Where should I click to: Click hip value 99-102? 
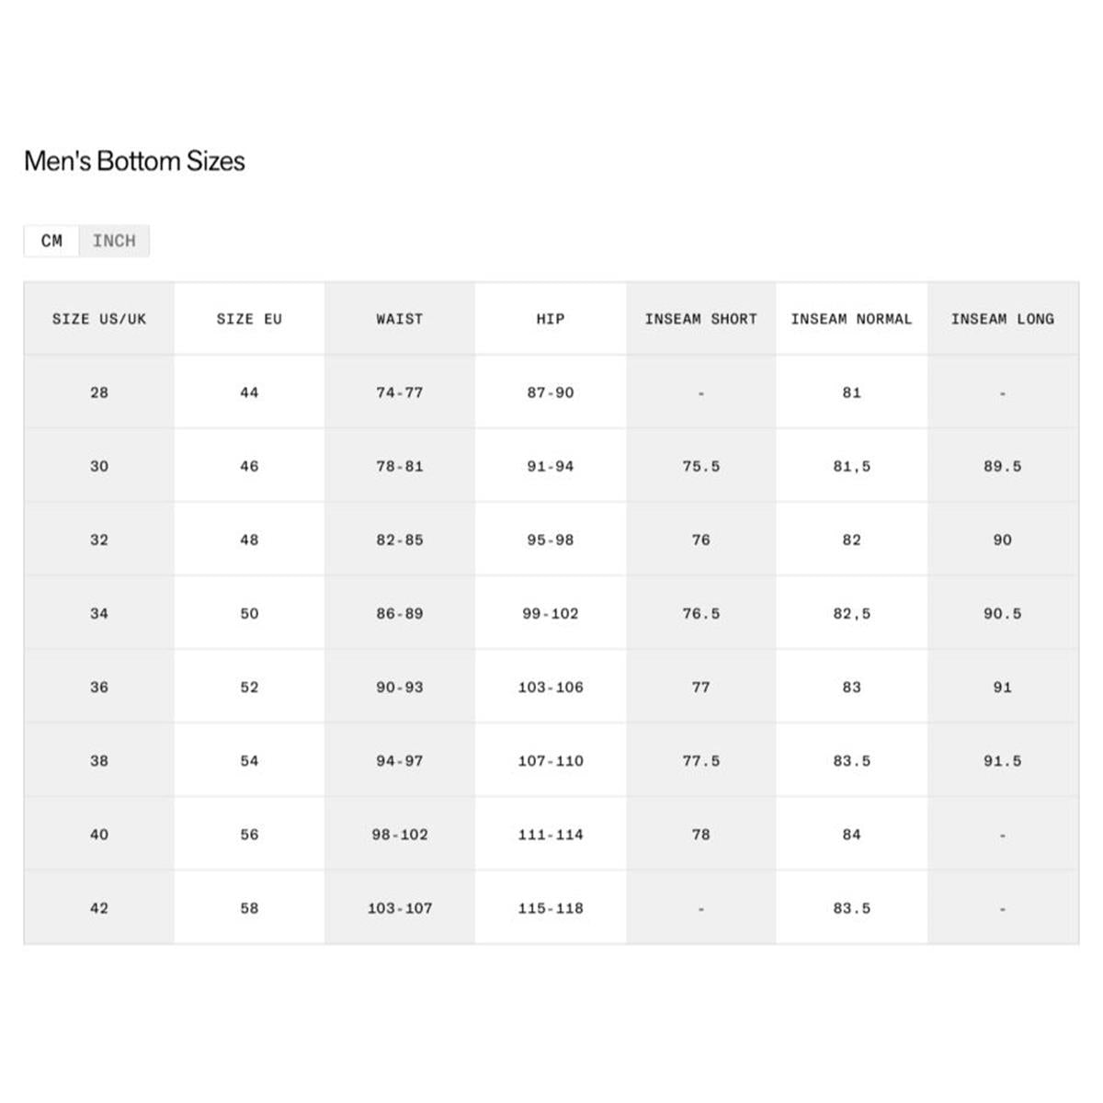pyautogui.click(x=551, y=613)
